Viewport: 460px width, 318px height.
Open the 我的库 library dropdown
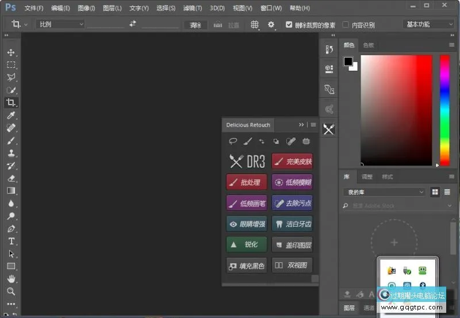tap(384, 191)
